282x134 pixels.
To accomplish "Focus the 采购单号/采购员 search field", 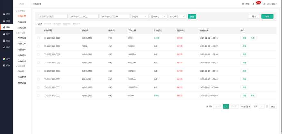I will click(52, 16).
